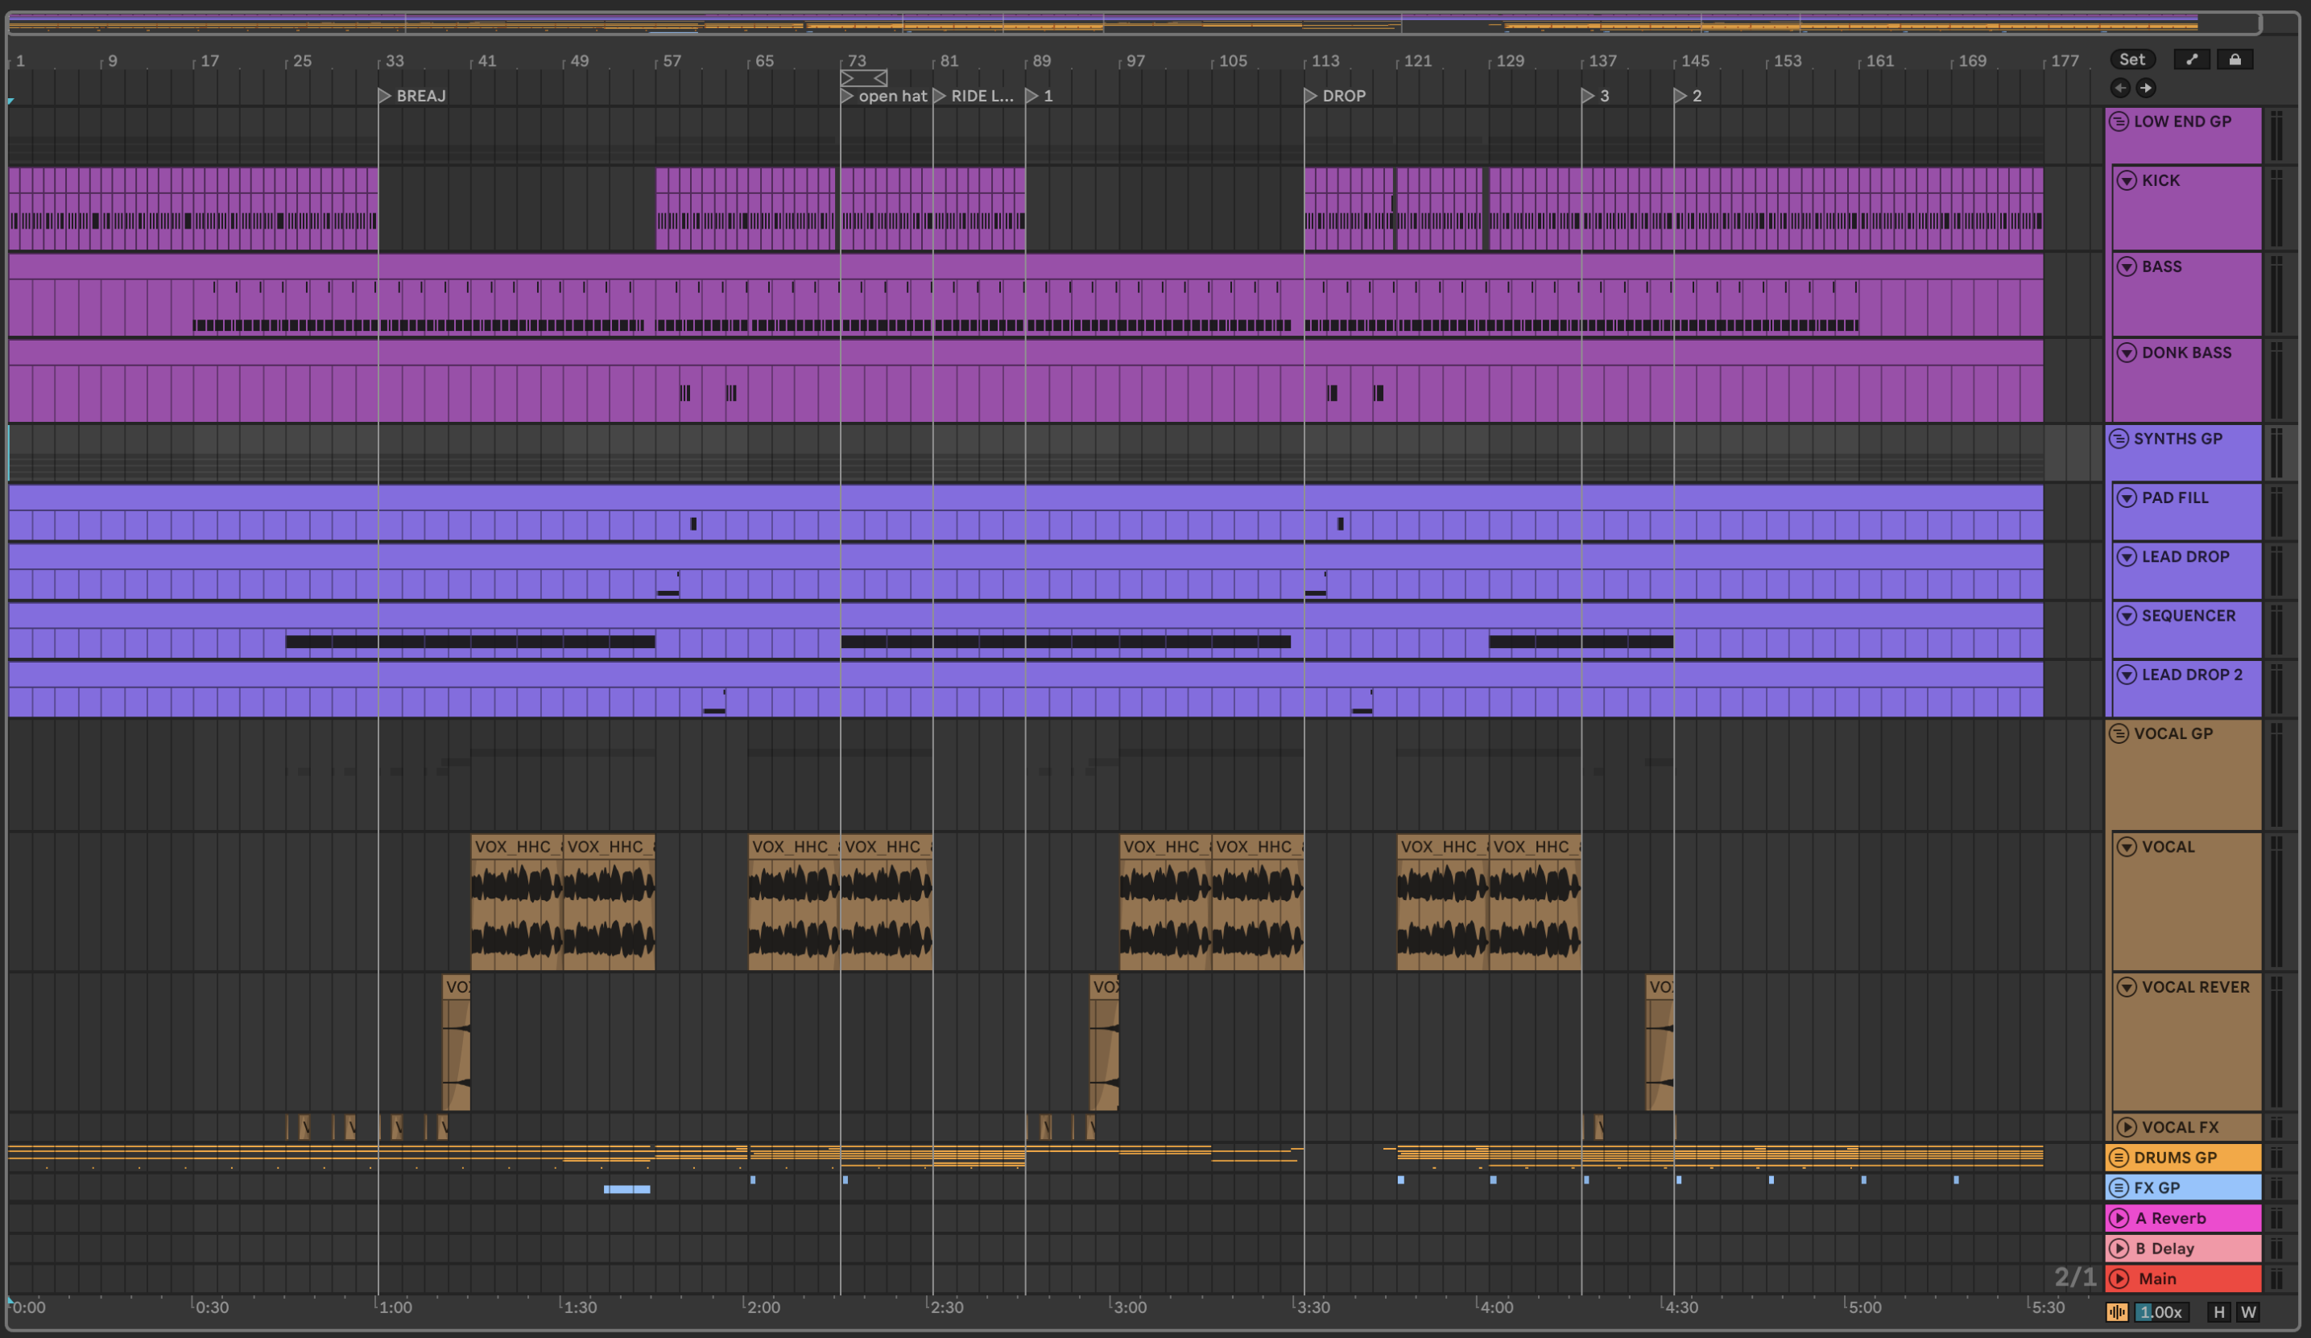The height and width of the screenshot is (1338, 2311).
Task: Select the first VOX_HHC vocal clip
Action: tap(516, 902)
